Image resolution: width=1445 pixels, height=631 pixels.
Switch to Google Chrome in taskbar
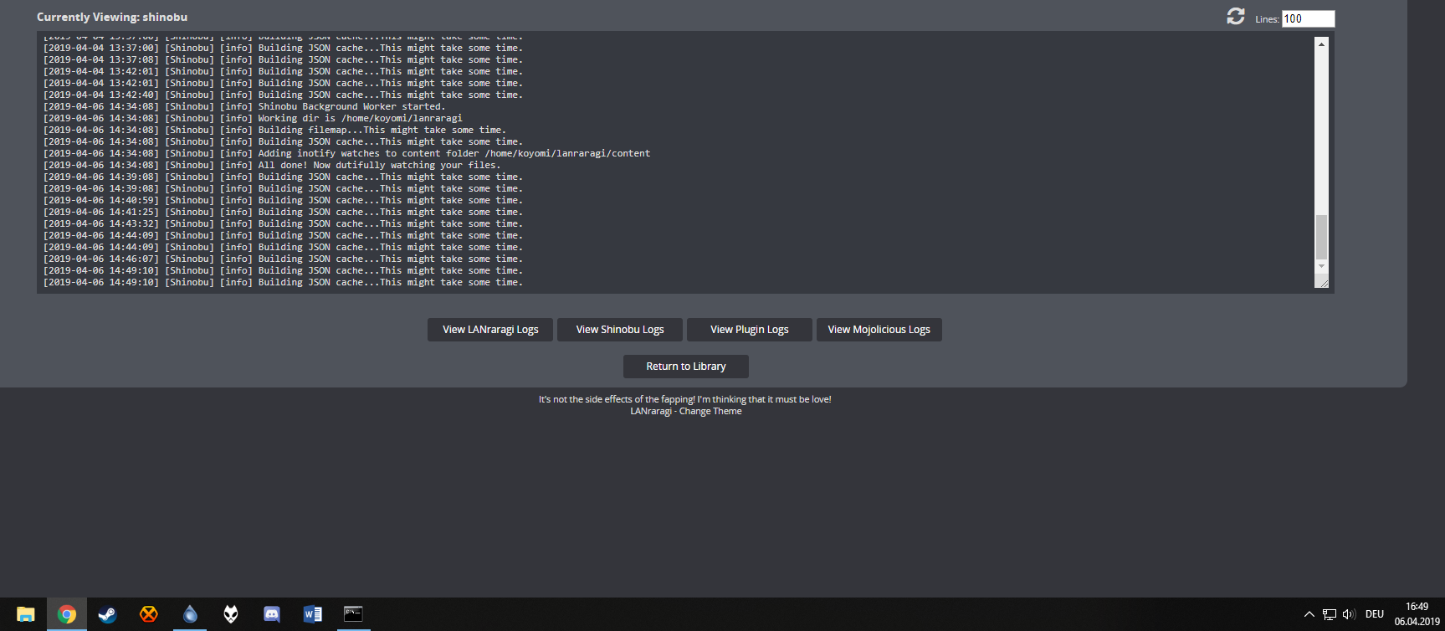coord(67,614)
